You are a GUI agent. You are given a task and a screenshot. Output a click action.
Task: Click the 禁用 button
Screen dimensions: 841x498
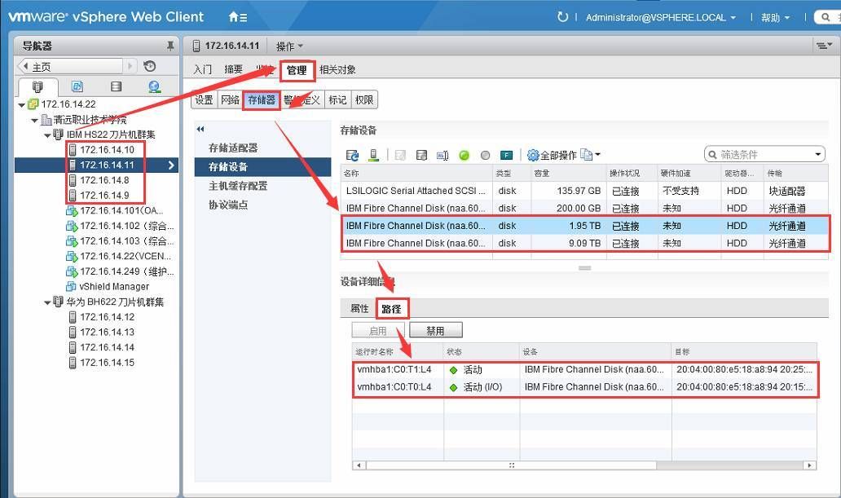pyautogui.click(x=435, y=331)
